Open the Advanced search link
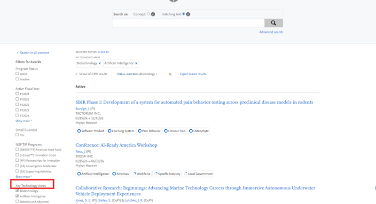 click(x=271, y=32)
